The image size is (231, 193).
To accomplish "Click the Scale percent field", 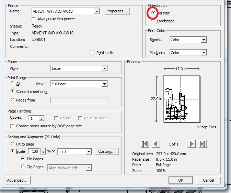I will click(x=34, y=151).
